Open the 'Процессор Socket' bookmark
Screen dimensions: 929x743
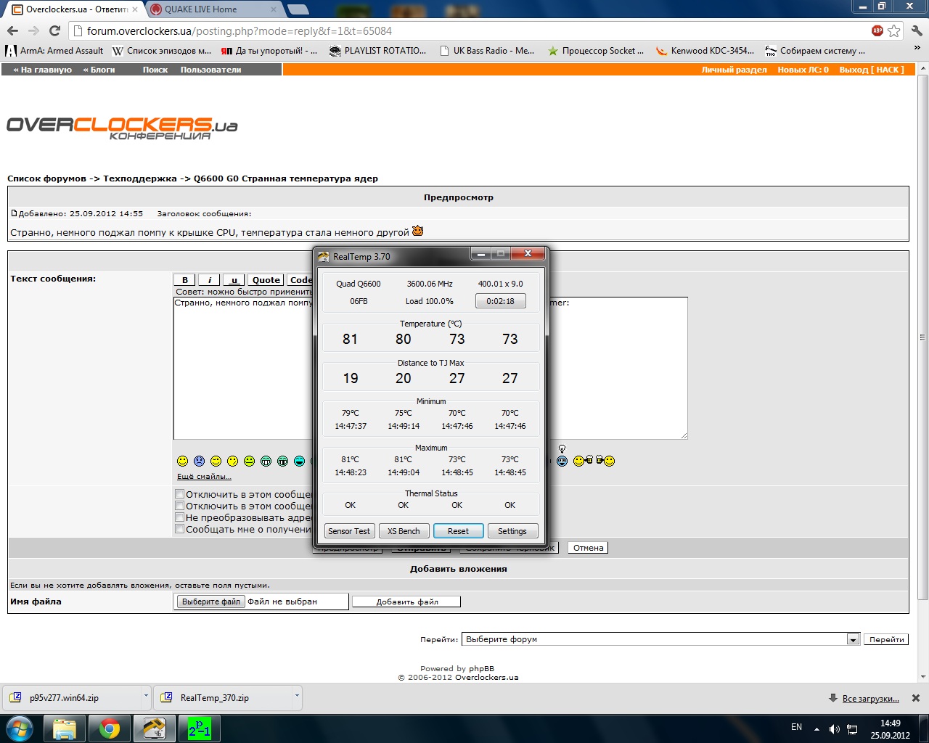coord(595,51)
